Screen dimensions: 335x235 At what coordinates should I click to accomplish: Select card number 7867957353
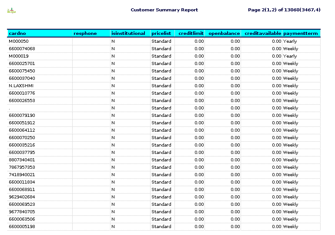(22, 167)
